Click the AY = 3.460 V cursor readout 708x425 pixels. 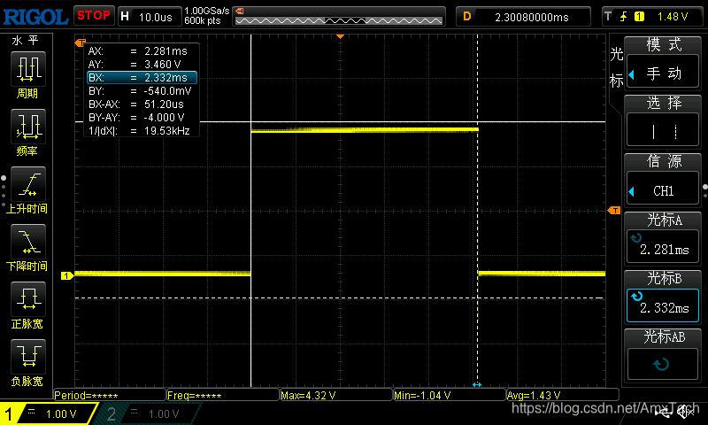pos(135,64)
